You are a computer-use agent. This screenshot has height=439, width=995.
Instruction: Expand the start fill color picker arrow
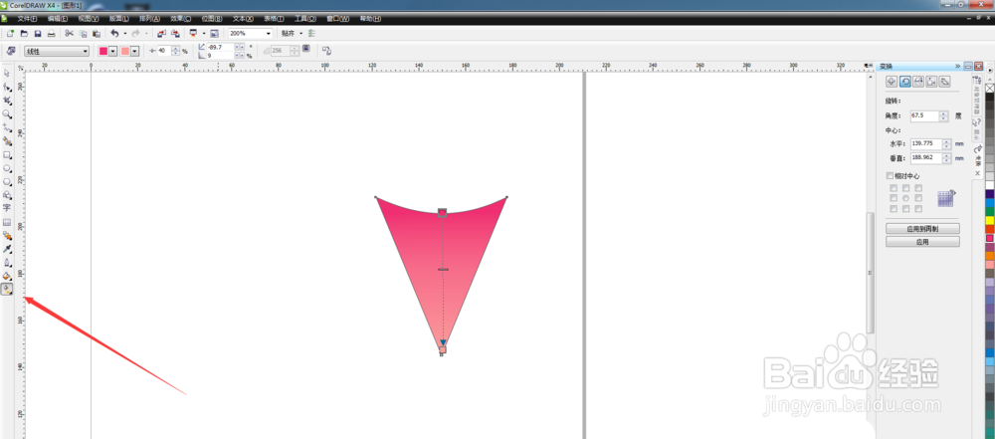(x=113, y=52)
